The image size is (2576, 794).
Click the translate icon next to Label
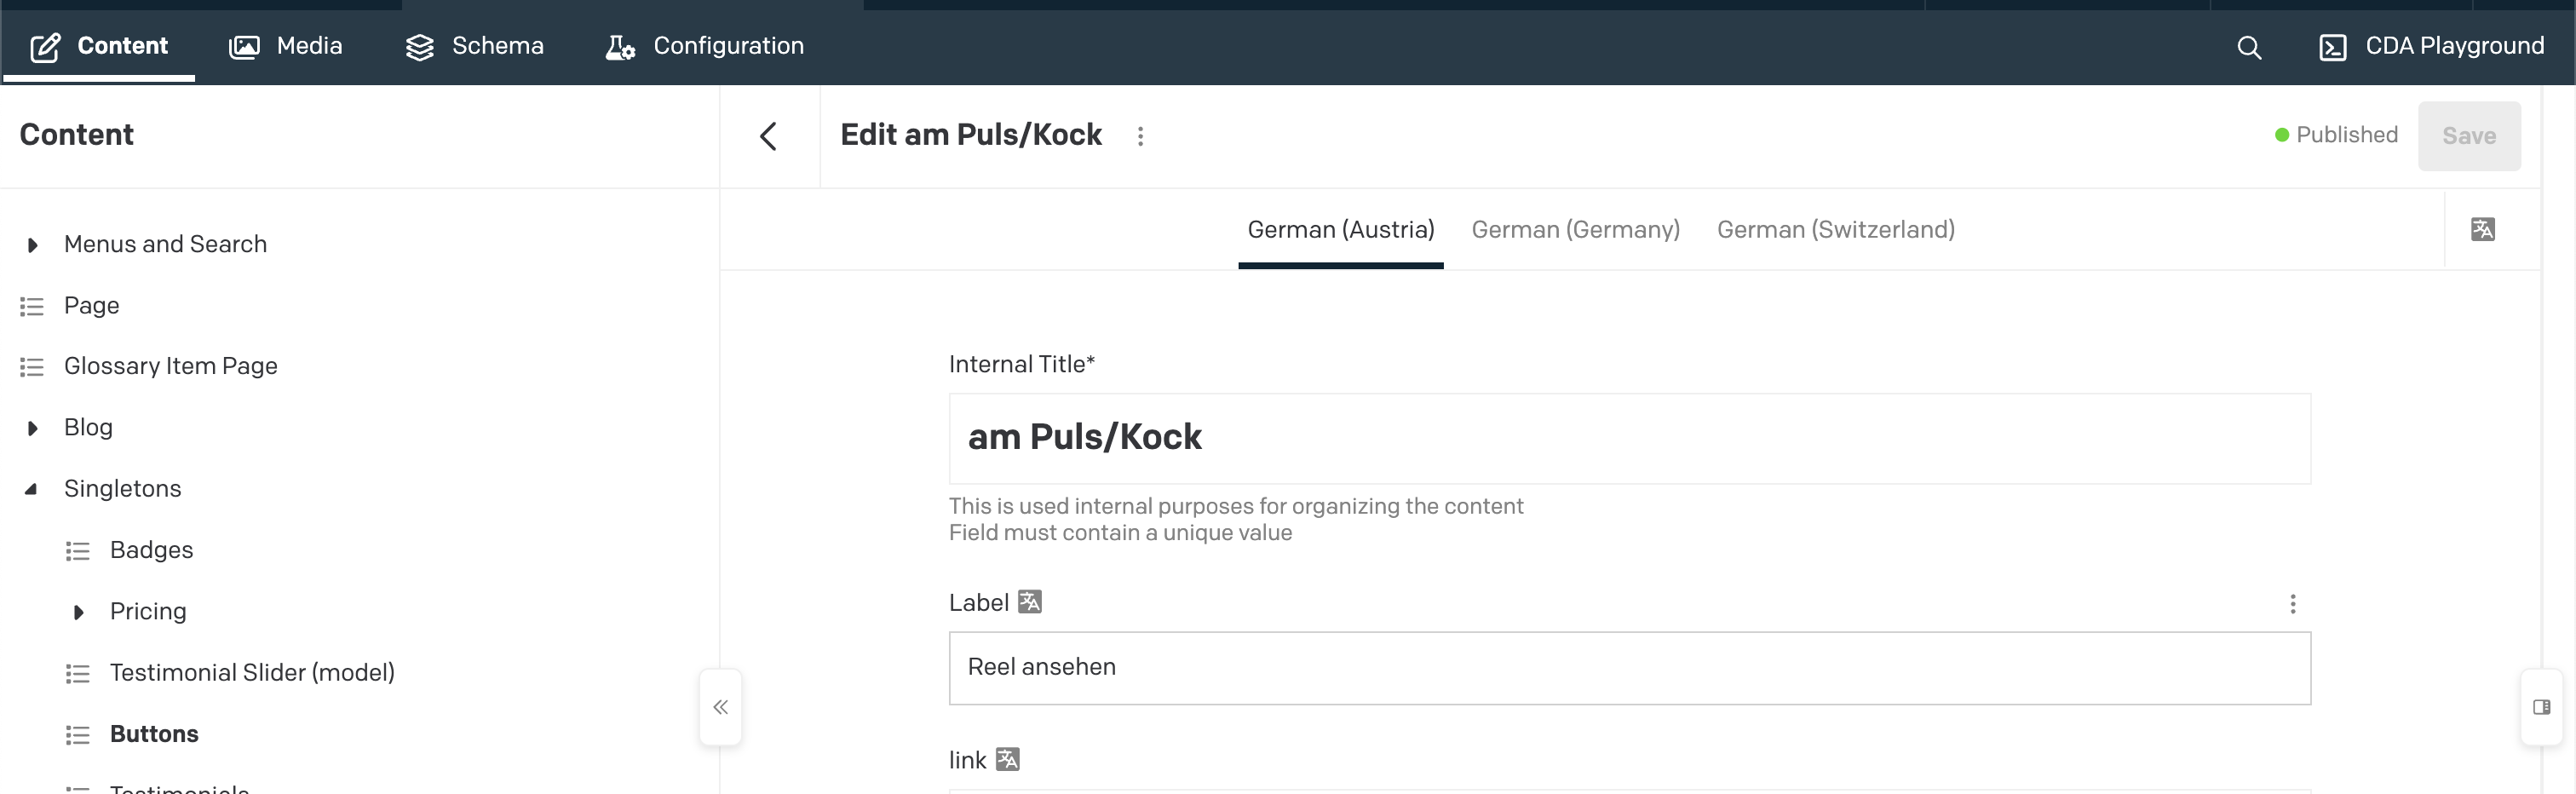click(x=1029, y=602)
